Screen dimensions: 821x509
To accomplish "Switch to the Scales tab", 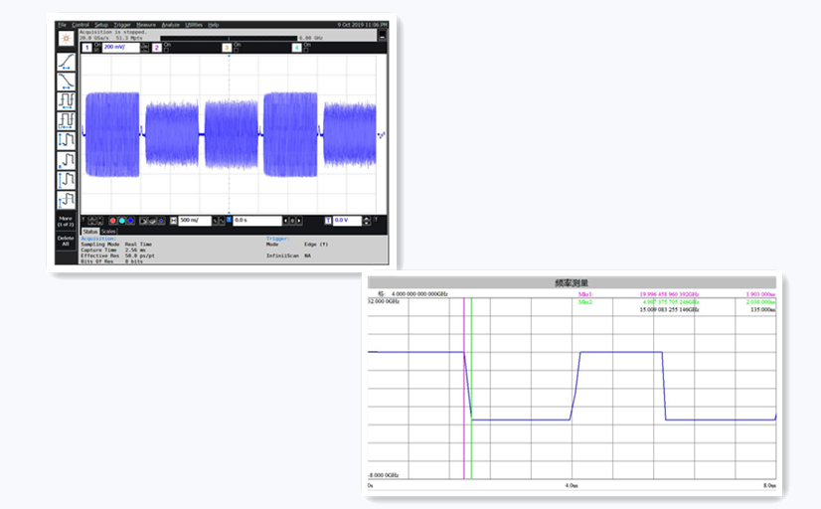I will [108, 232].
